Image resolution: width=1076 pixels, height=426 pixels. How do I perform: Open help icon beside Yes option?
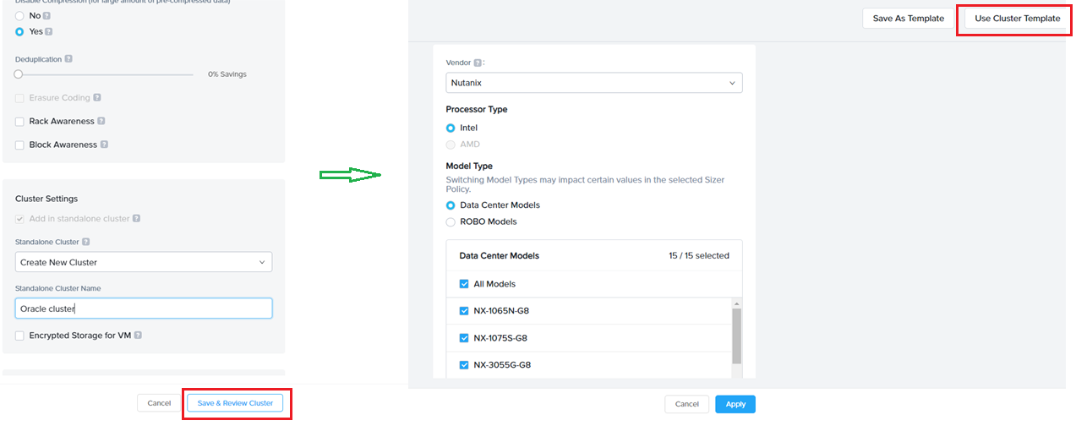49,31
